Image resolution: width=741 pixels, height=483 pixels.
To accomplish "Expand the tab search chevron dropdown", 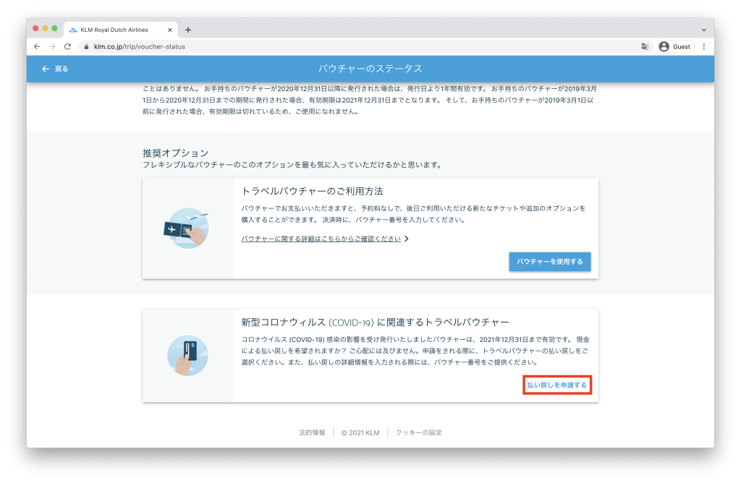I will point(704,30).
